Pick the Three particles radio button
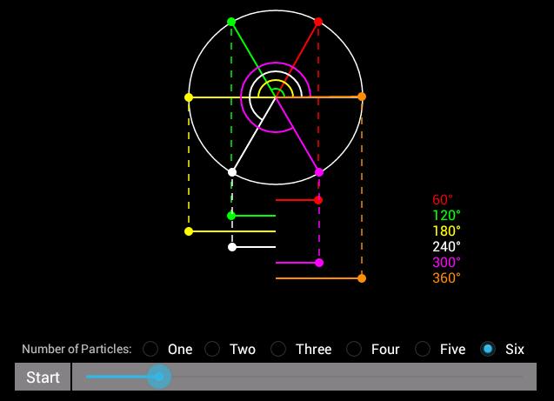 (x=278, y=349)
